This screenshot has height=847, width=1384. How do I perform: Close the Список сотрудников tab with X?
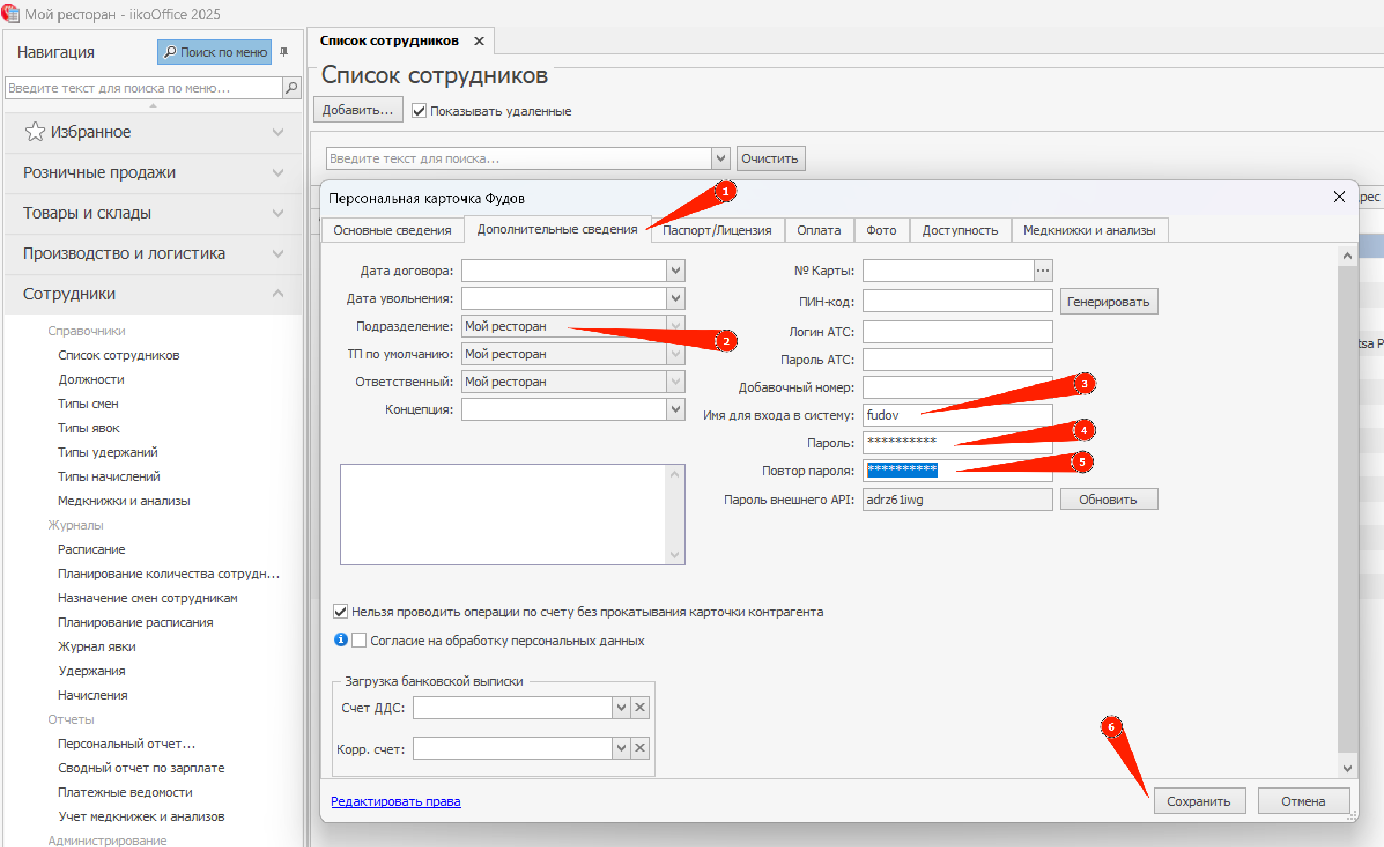pos(479,41)
